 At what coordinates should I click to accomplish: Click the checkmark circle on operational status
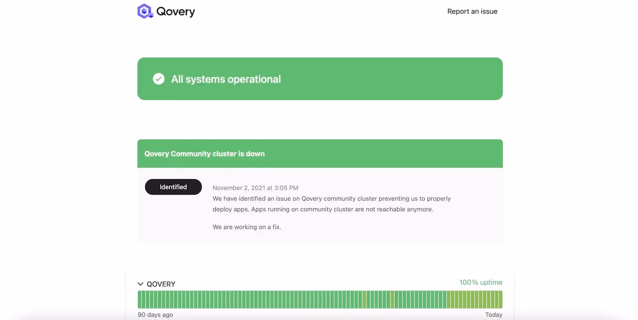click(158, 78)
